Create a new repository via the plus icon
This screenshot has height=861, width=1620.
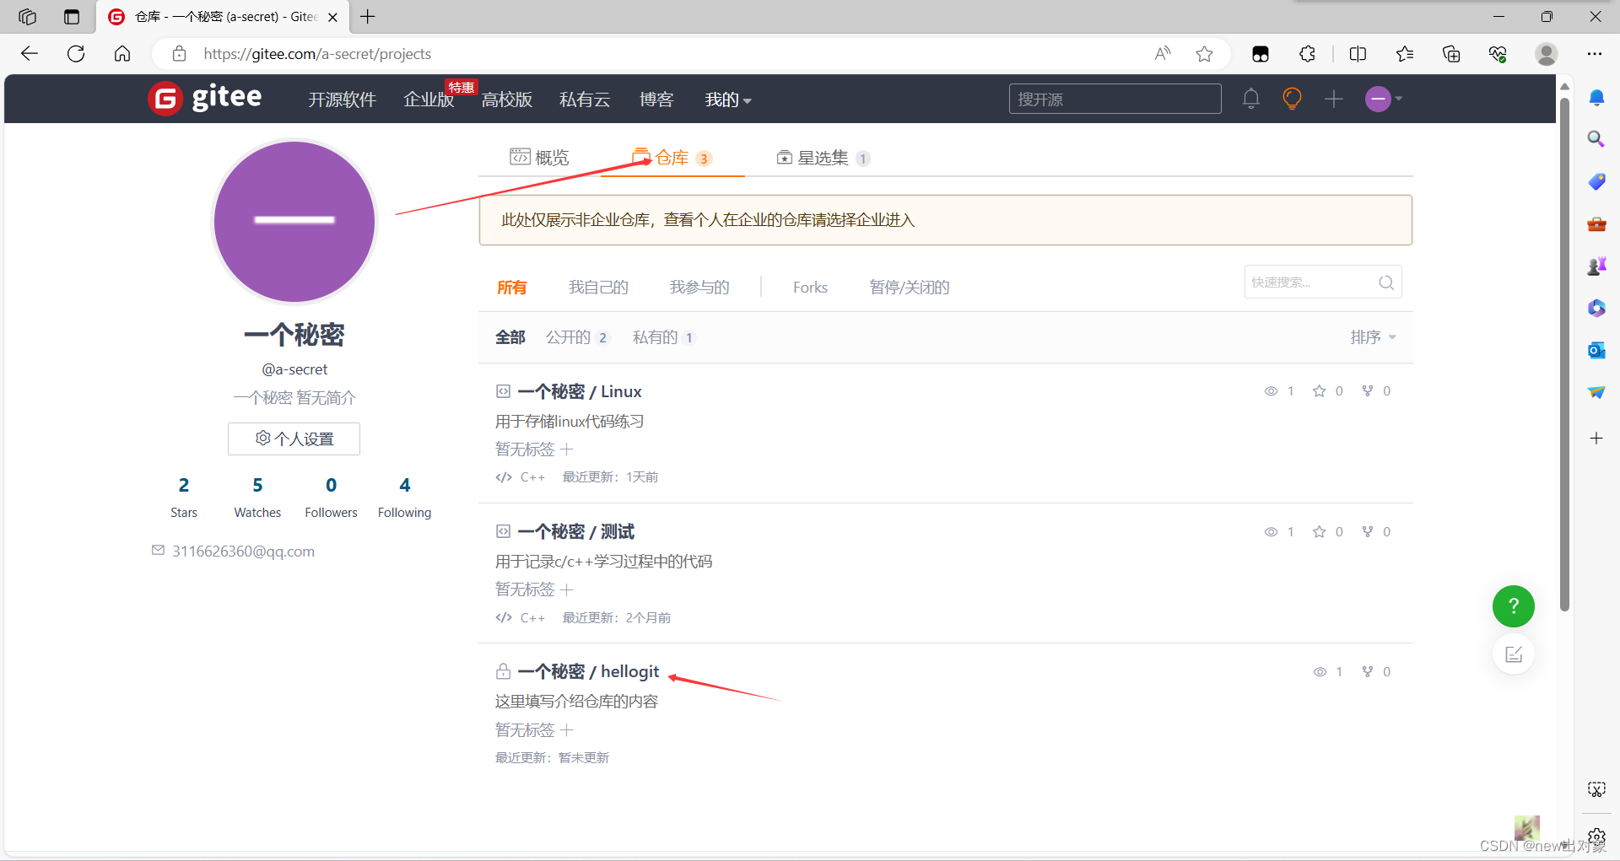pos(1334,99)
